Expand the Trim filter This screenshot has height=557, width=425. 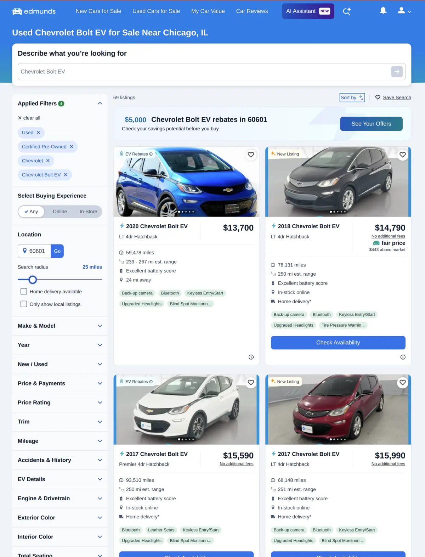60,422
